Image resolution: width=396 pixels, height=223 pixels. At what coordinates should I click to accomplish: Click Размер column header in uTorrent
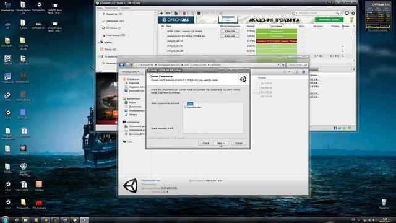(251, 26)
